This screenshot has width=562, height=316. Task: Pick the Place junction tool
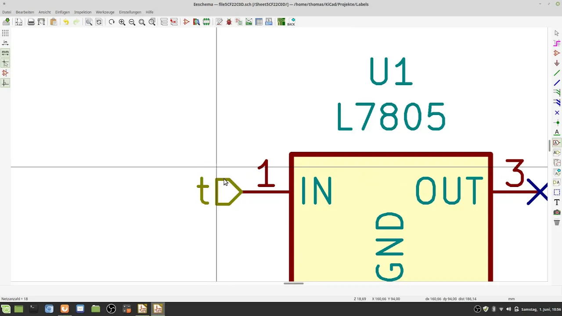point(557,123)
